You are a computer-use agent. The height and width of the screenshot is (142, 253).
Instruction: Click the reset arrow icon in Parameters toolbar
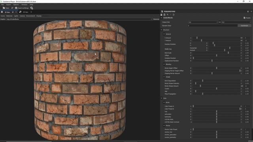point(174,15)
